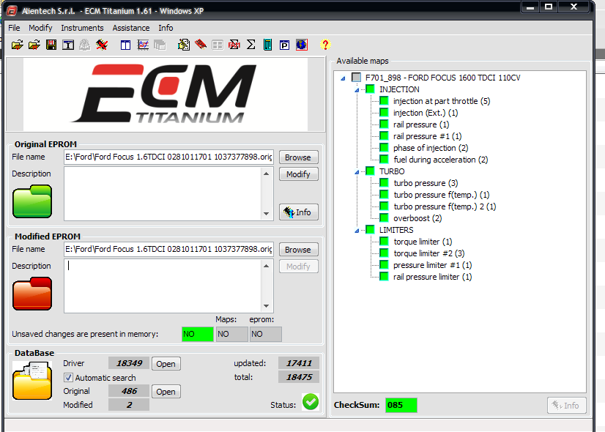Screen dimensions: 605x432
Task: Click the black Sigma checksum icon
Action: click(x=250, y=45)
